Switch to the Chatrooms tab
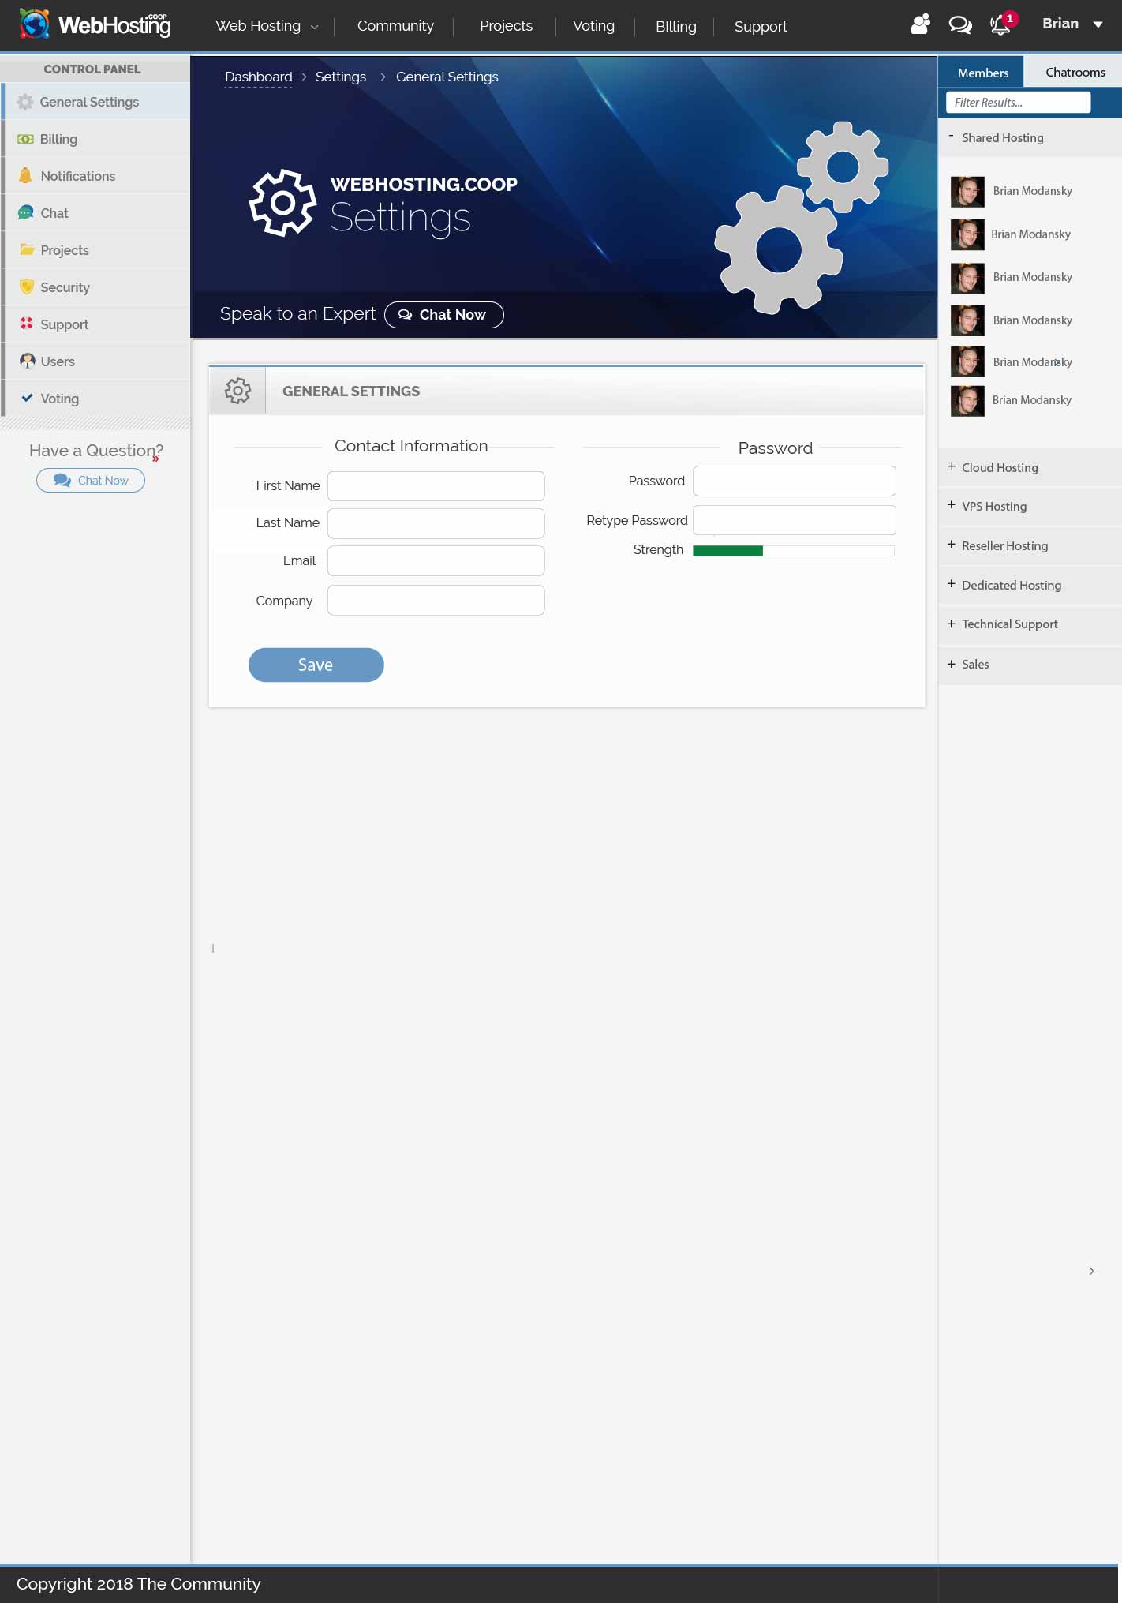Image resolution: width=1122 pixels, height=1603 pixels. coord(1075,72)
